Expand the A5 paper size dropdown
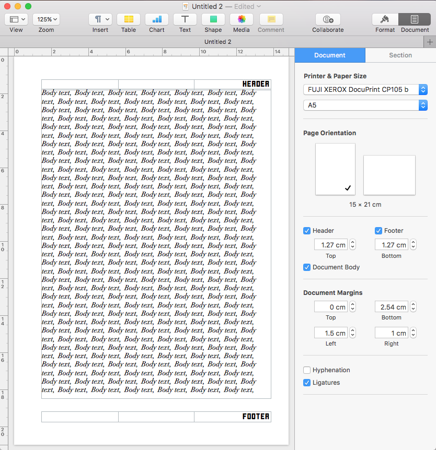Image resolution: width=436 pixels, height=450 pixels. 365,105
